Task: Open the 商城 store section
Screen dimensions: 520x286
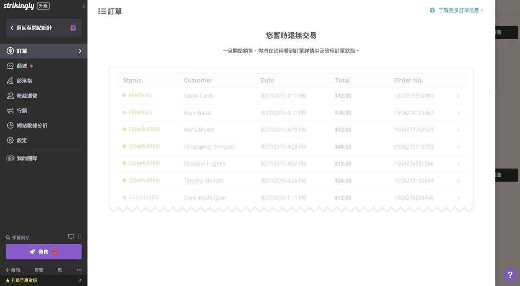Action: pyautogui.click(x=22, y=66)
